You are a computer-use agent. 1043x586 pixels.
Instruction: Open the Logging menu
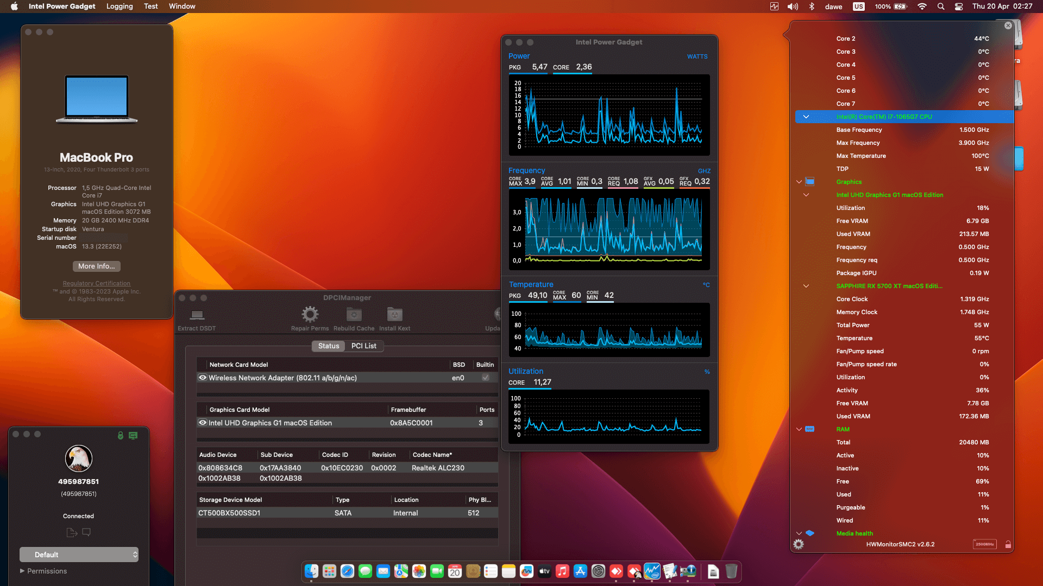tap(120, 7)
